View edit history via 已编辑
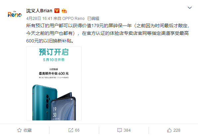The image size is (198, 136). [x=93, y=19]
